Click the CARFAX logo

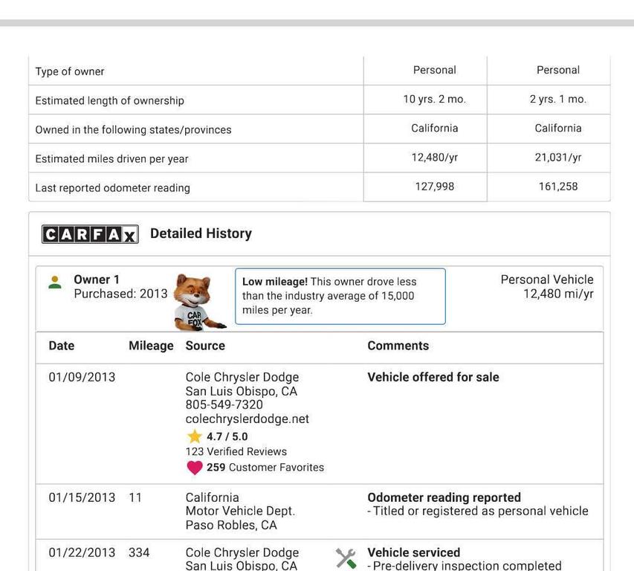click(90, 234)
